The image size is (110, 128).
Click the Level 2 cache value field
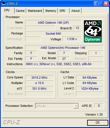point(90,89)
